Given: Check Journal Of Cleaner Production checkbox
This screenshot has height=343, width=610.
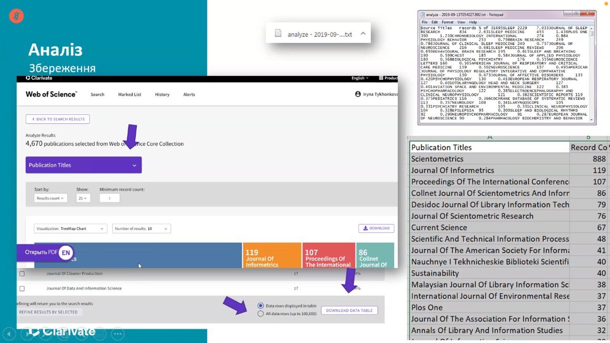Looking at the screenshot, I should click(22, 273).
